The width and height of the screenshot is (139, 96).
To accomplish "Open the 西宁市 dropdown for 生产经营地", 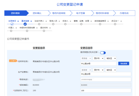I will click(98, 70).
